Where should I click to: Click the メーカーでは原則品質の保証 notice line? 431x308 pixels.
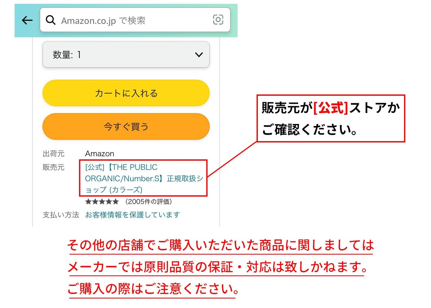coord(217,268)
